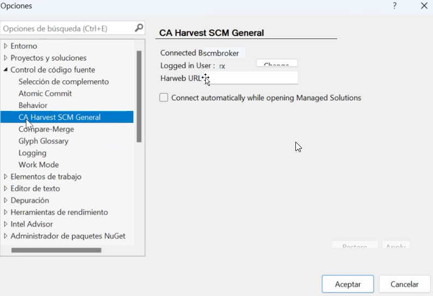
Task: Open Glyph Glossary page
Action: click(x=43, y=141)
